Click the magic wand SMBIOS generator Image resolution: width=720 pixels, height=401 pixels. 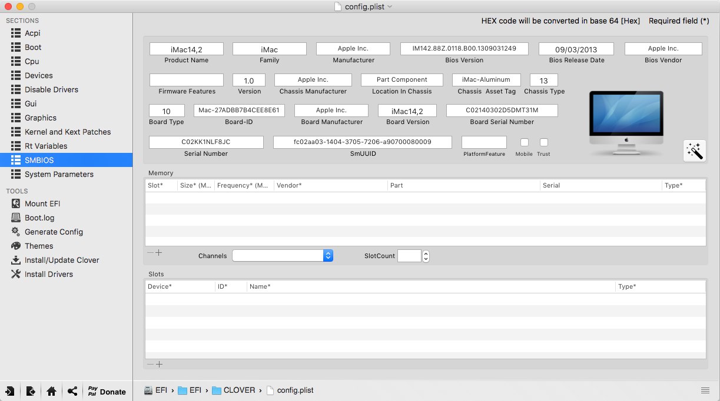point(694,151)
